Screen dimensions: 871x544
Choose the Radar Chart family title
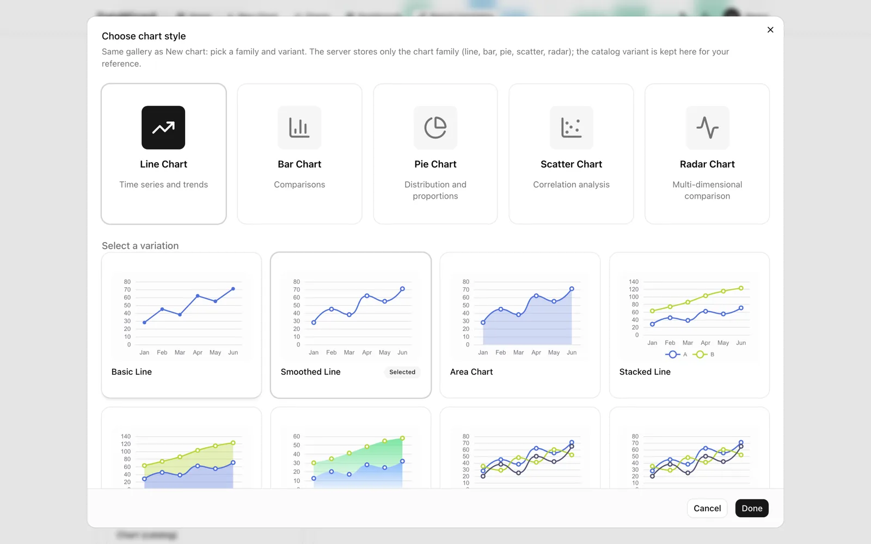(707, 164)
